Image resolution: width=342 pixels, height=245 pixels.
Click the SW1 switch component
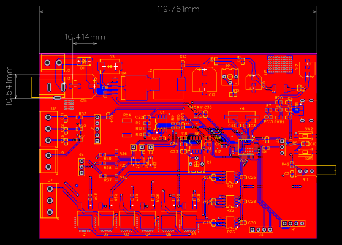click(305, 152)
